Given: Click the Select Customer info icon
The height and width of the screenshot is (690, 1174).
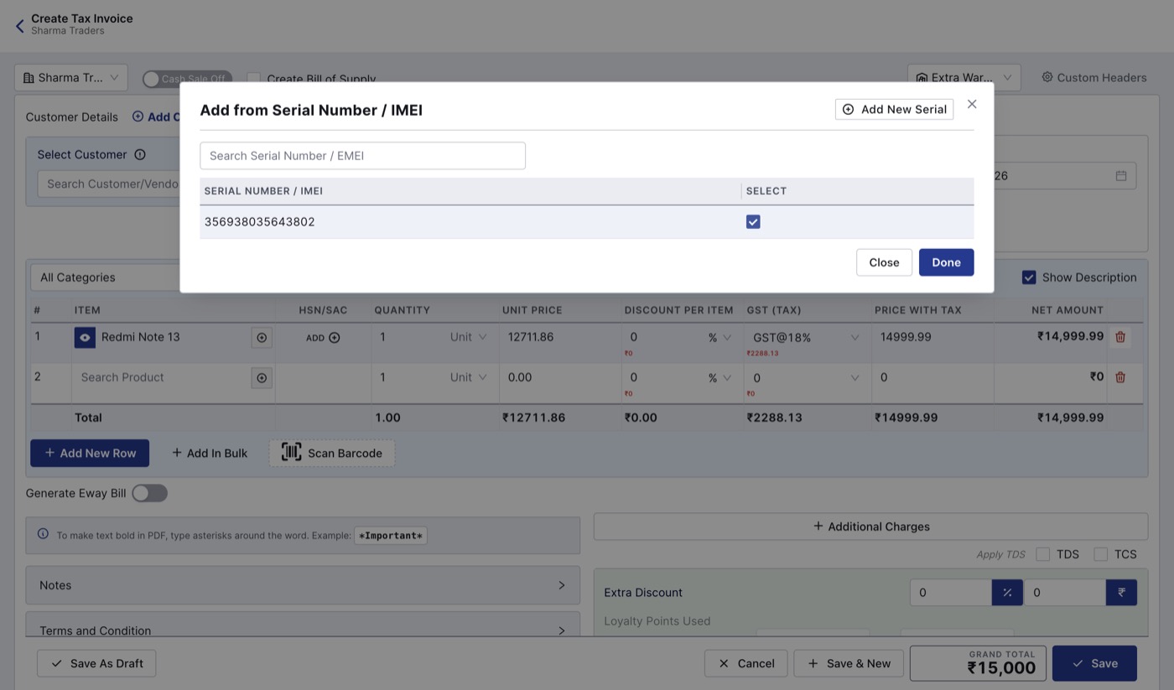Looking at the screenshot, I should tap(140, 154).
